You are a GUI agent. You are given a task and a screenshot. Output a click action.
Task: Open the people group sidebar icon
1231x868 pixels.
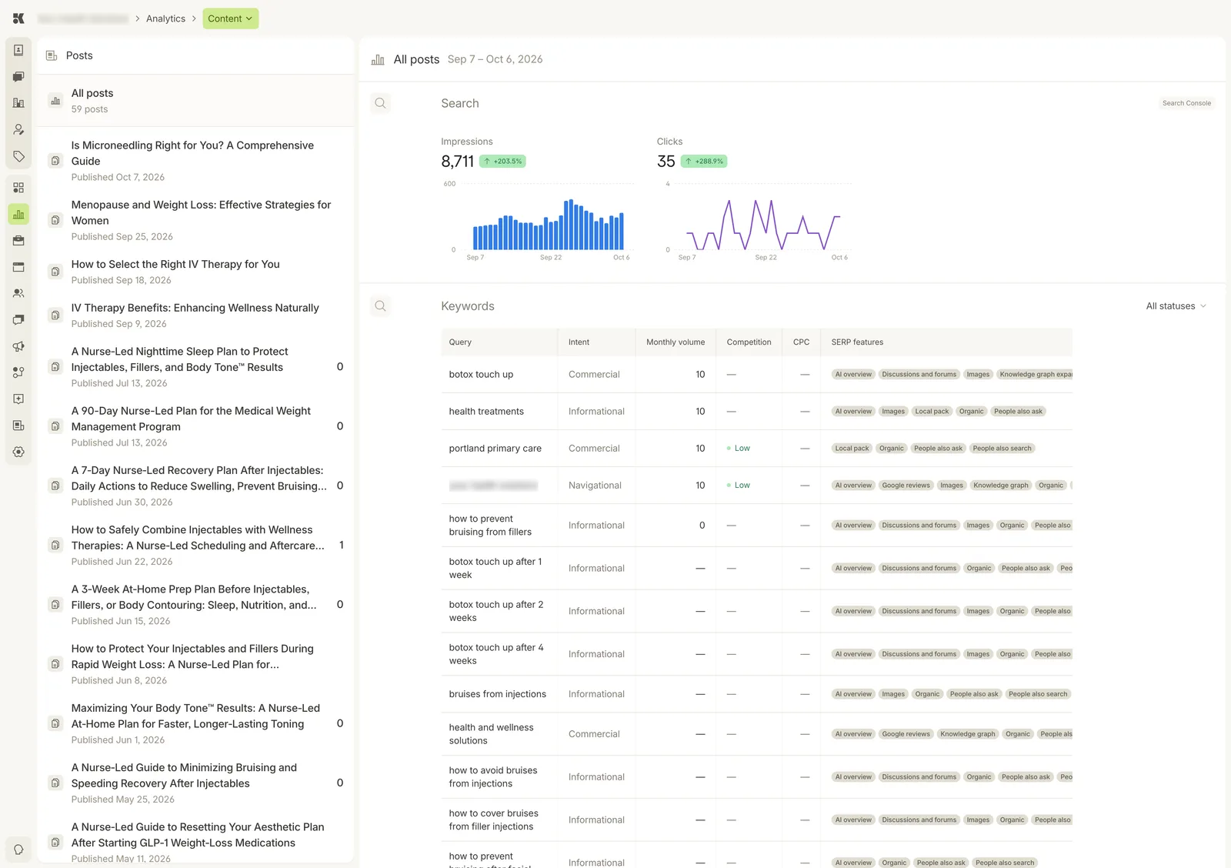(18, 293)
